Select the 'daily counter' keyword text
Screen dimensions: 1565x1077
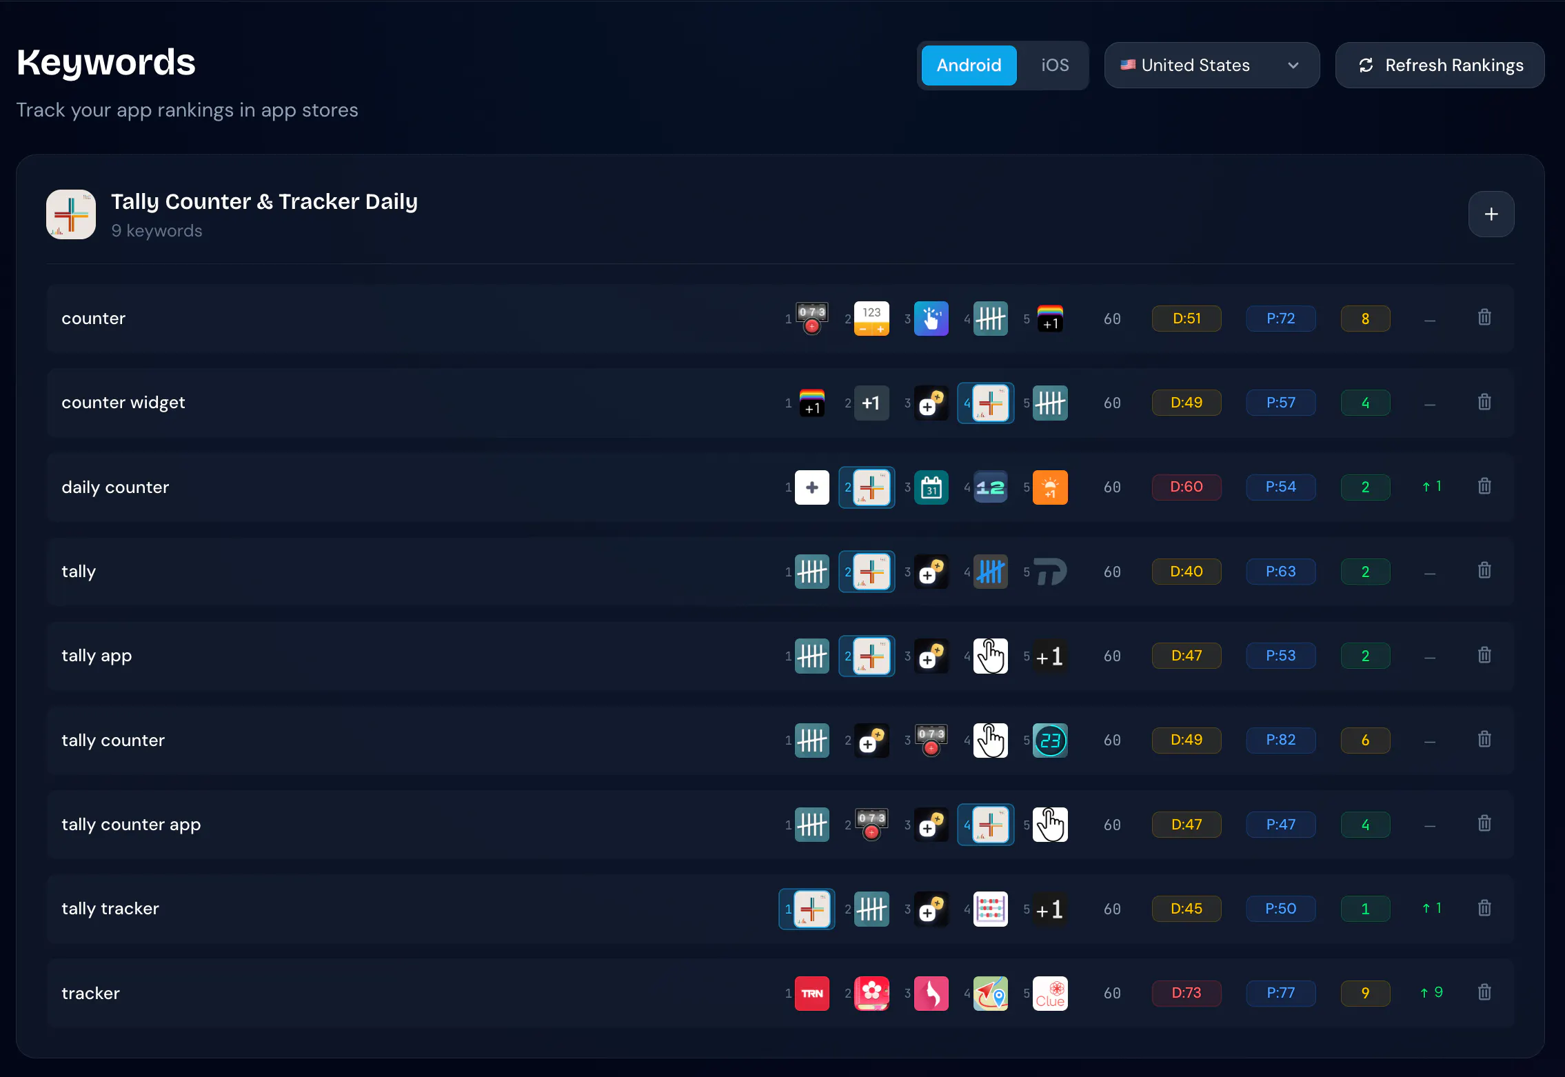tap(115, 487)
